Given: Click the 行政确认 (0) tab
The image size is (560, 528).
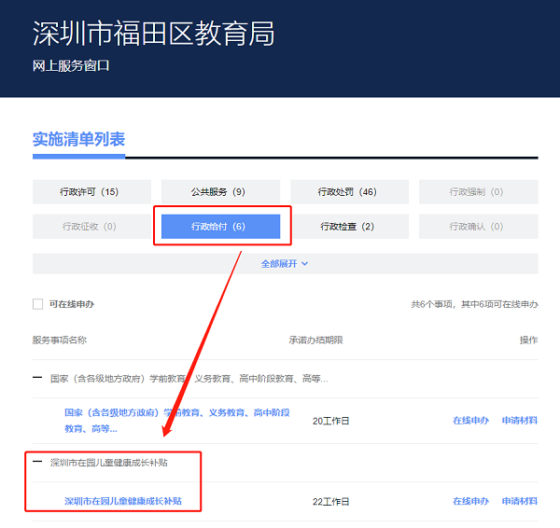Looking at the screenshot, I should [x=479, y=227].
